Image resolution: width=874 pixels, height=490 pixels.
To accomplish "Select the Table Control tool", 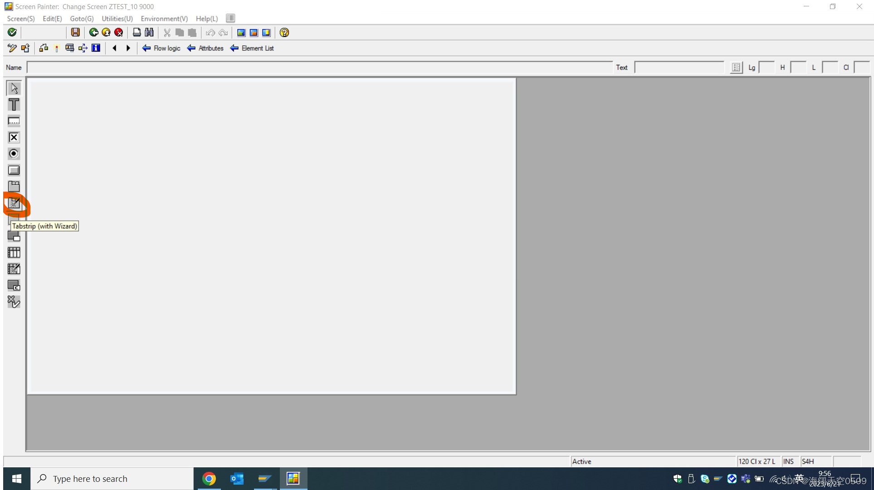I will tap(14, 252).
